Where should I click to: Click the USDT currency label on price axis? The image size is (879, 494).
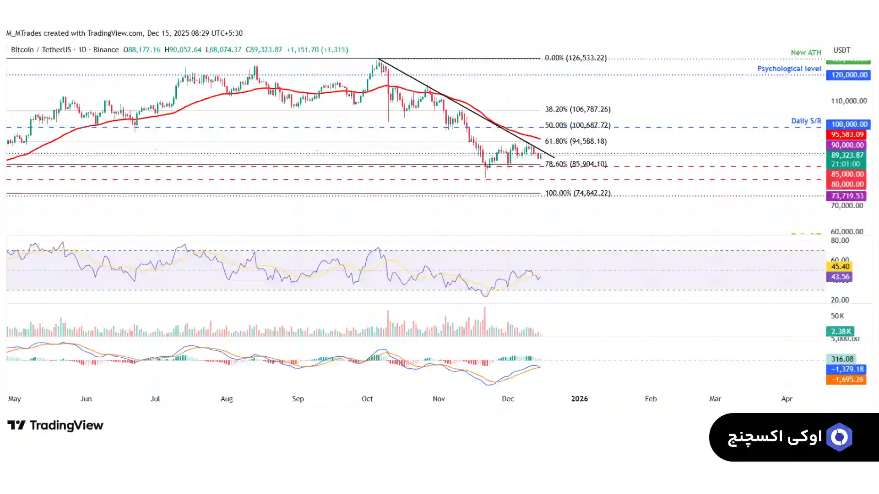841,50
